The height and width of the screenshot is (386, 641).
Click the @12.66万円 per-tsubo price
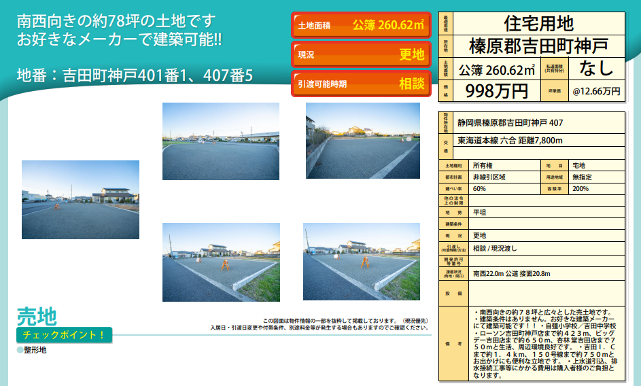click(595, 90)
